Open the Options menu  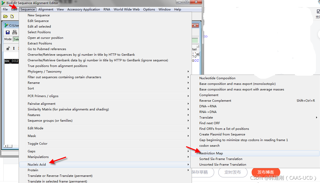tap(149, 9)
